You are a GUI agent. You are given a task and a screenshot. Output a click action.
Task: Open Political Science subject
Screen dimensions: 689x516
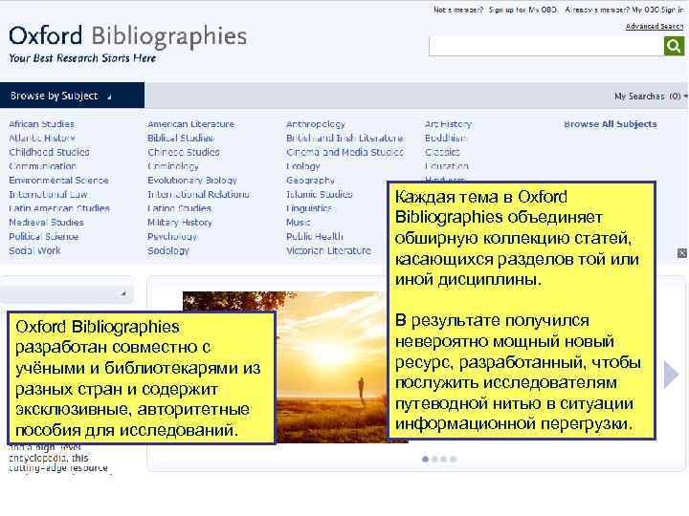pyautogui.click(x=43, y=237)
